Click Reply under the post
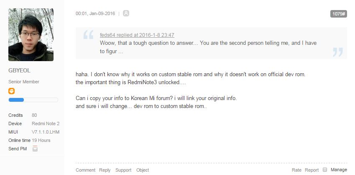 [x=105, y=170]
